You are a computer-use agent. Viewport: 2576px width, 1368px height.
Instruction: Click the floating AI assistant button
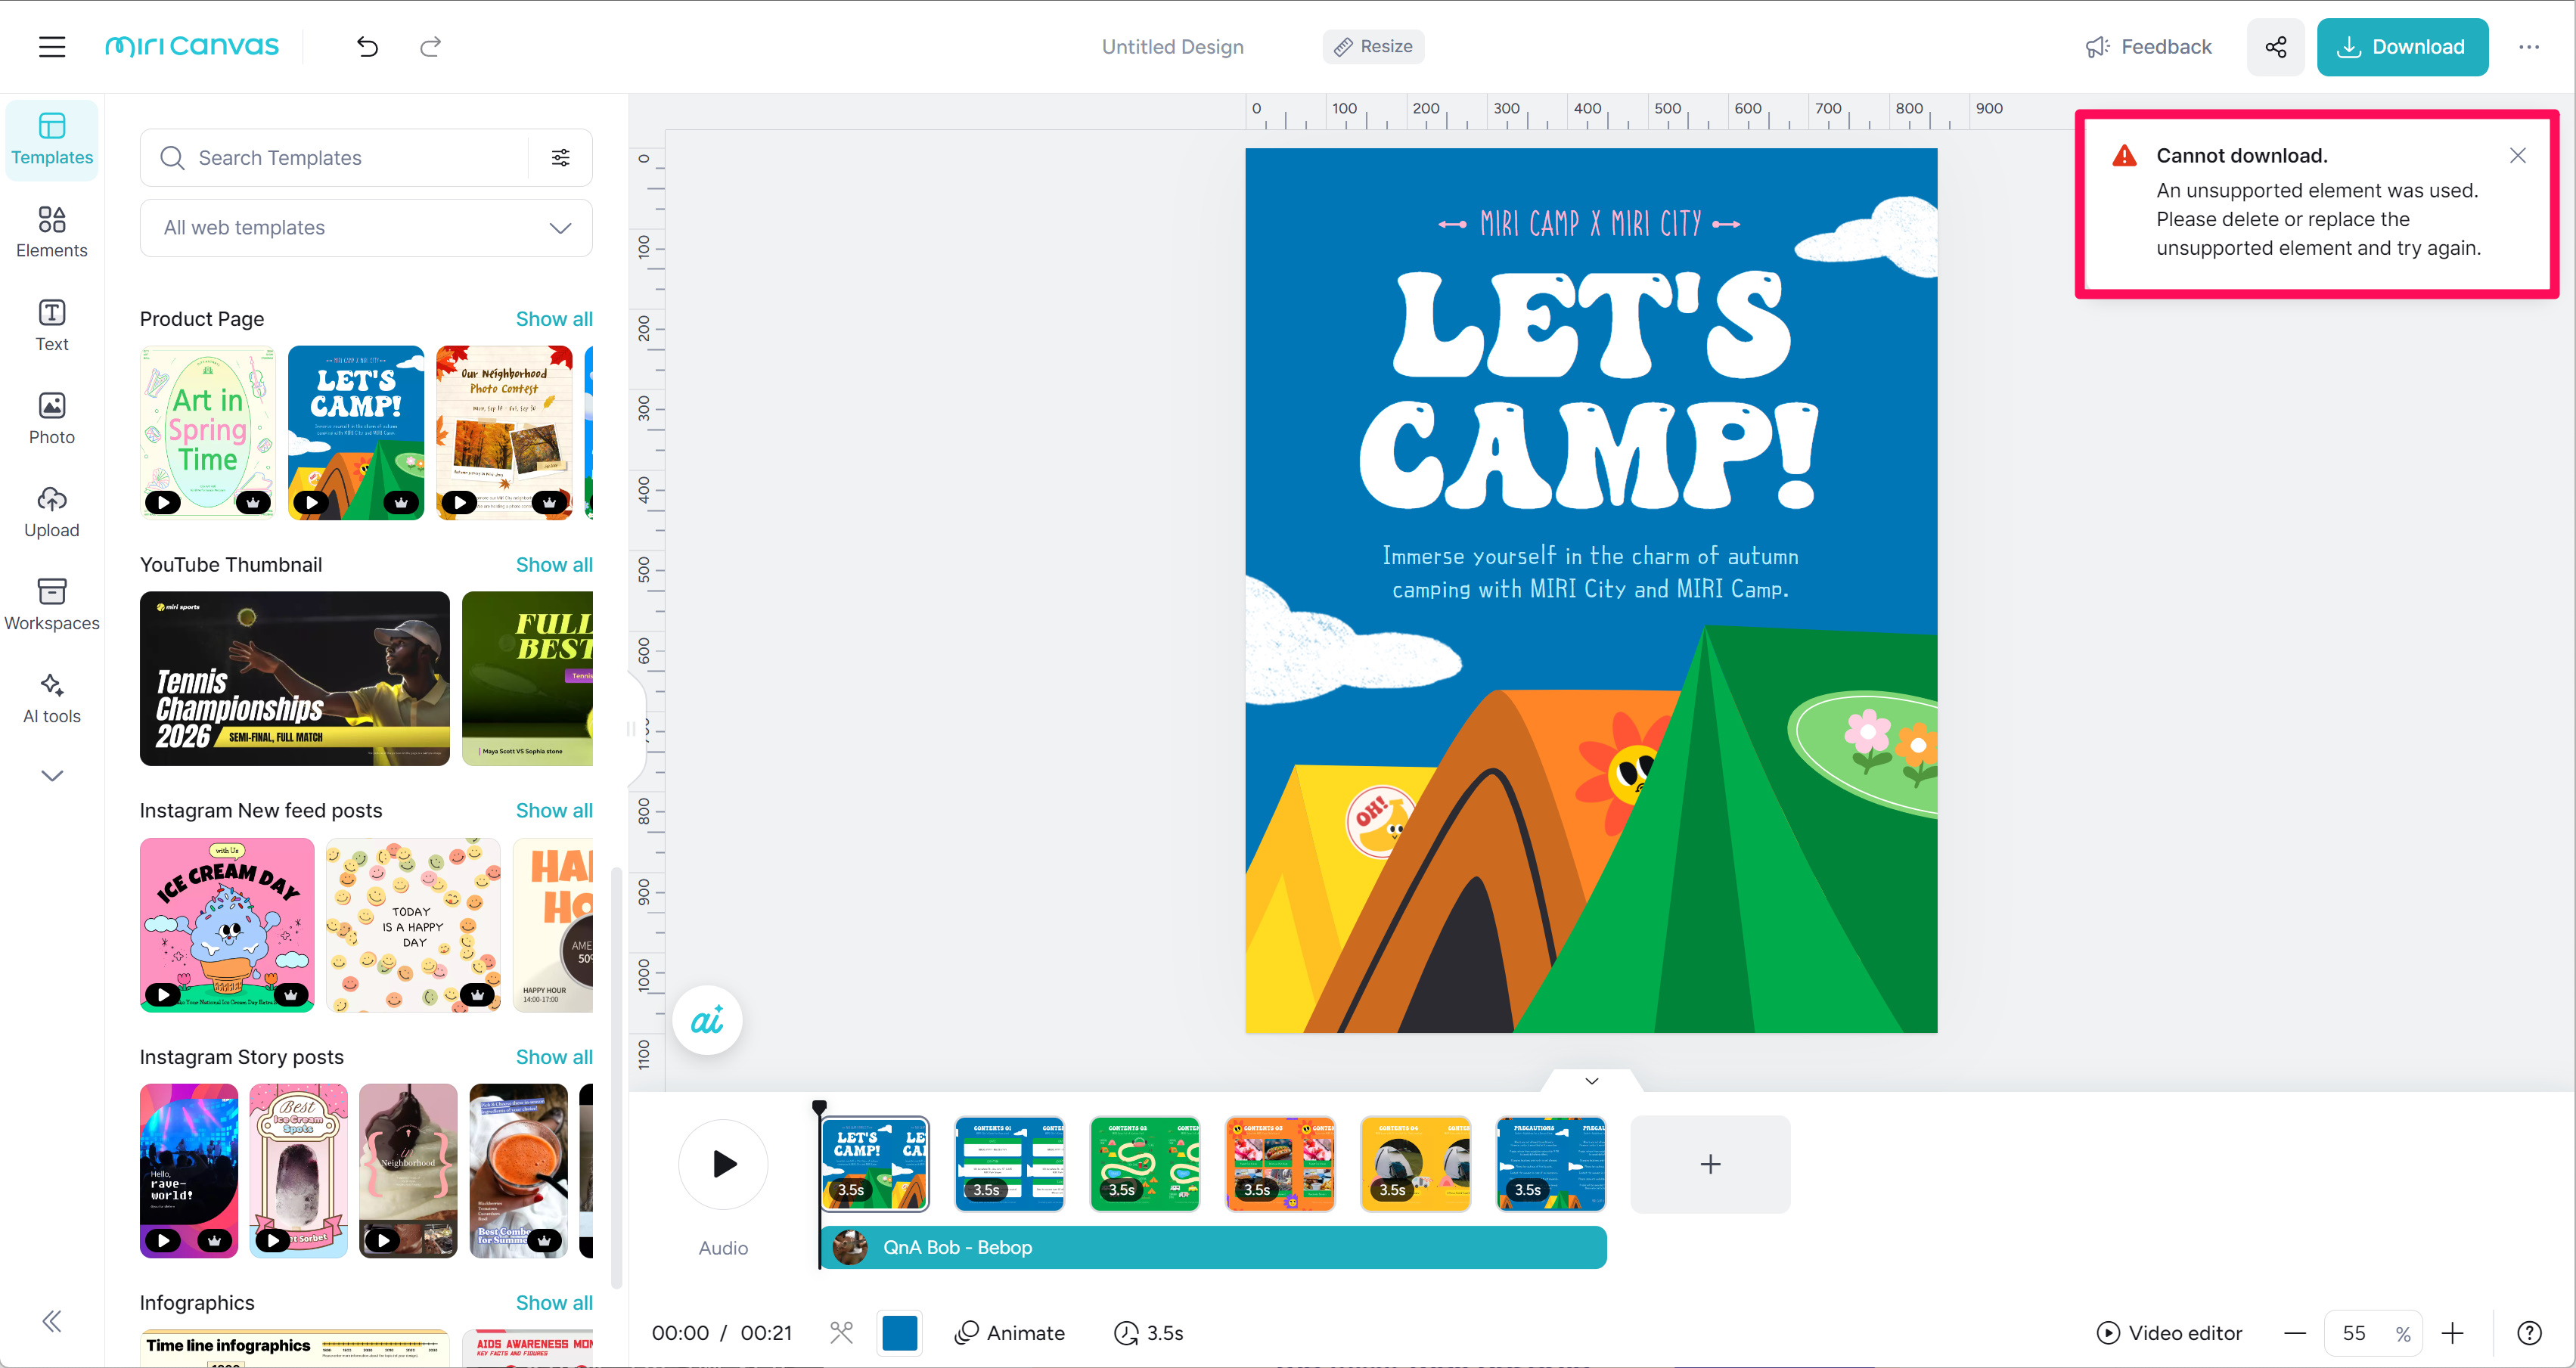click(707, 1020)
